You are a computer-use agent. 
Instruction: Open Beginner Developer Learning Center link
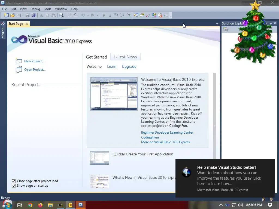tap(167, 133)
